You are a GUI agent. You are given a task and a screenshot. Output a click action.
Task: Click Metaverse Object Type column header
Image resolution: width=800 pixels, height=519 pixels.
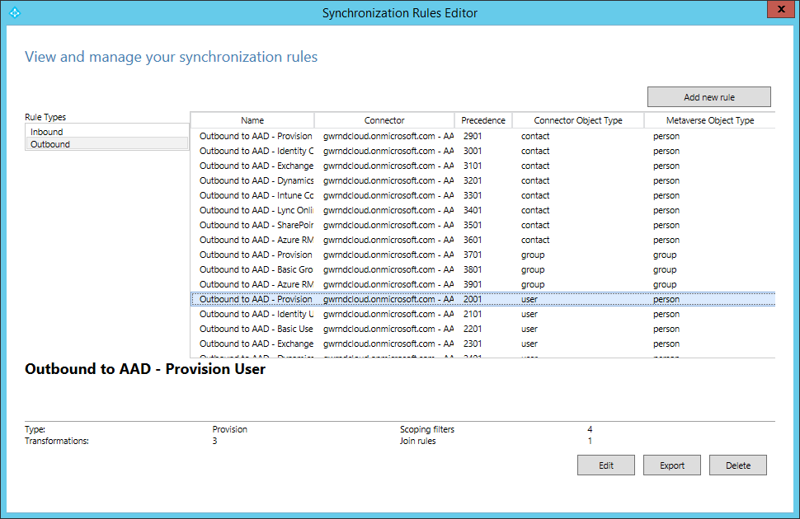(709, 120)
